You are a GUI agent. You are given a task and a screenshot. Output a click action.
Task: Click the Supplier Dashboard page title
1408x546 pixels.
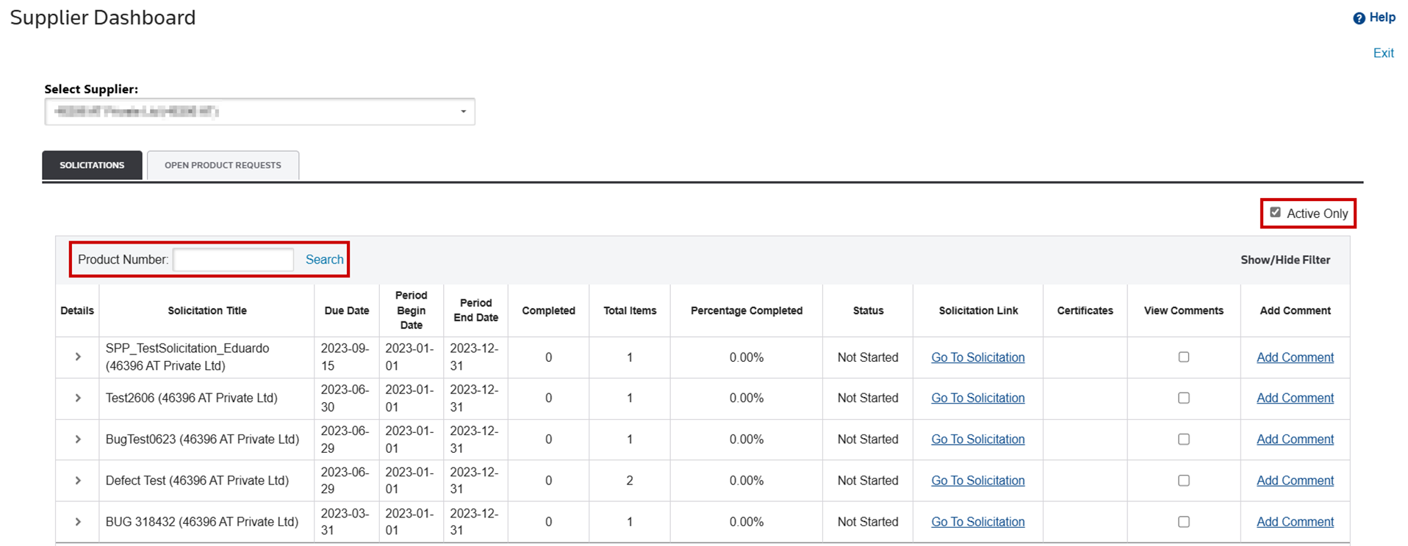click(103, 18)
